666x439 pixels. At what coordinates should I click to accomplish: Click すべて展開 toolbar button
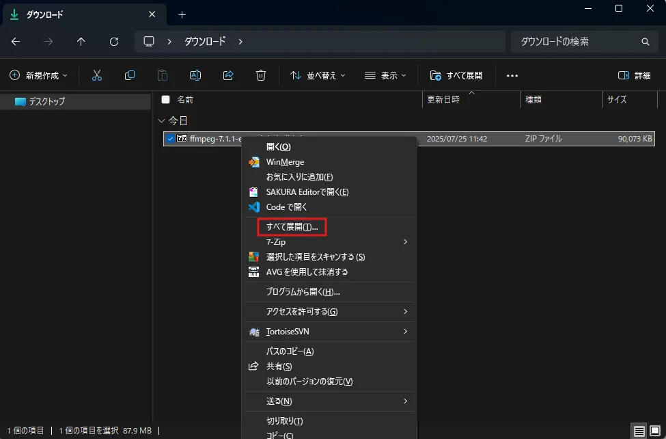(456, 75)
